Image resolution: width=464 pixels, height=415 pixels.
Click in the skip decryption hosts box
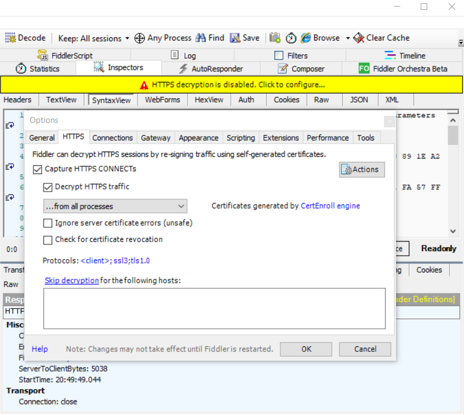[x=214, y=309]
